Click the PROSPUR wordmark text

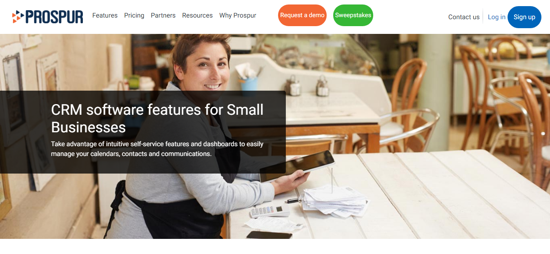pos(54,17)
